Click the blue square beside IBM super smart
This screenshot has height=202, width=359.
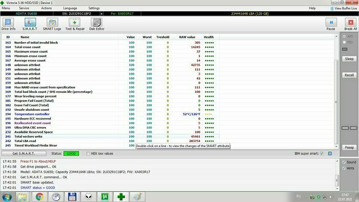pos(330,153)
